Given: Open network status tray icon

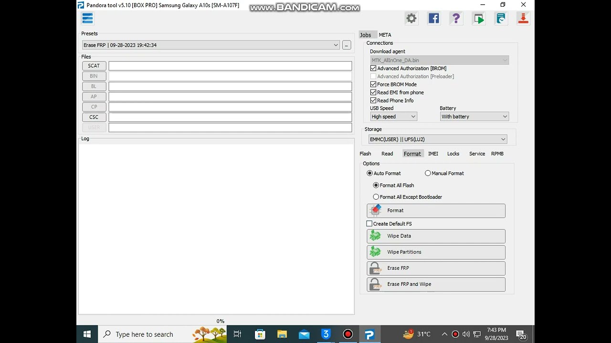Looking at the screenshot, I should (x=477, y=334).
